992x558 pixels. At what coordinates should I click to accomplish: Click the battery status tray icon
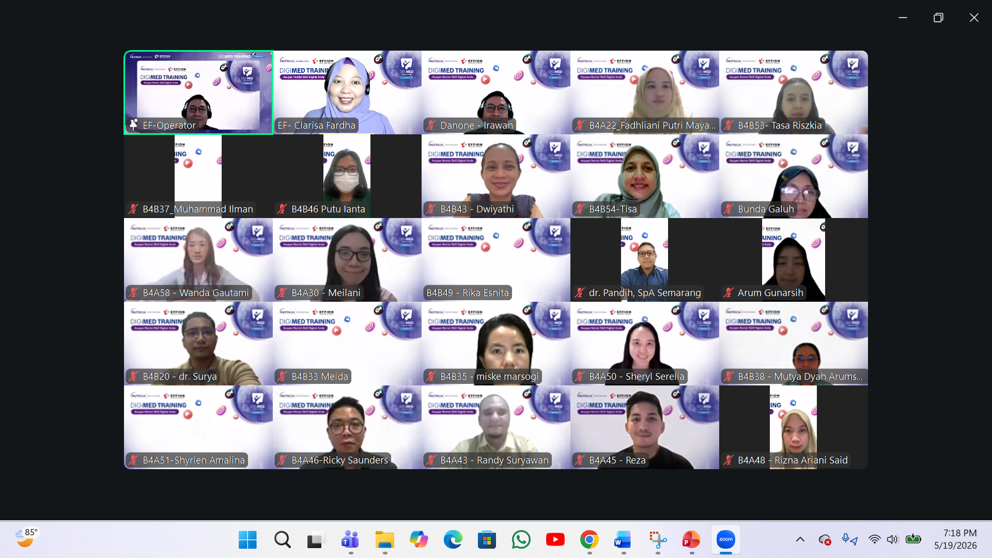coord(913,539)
